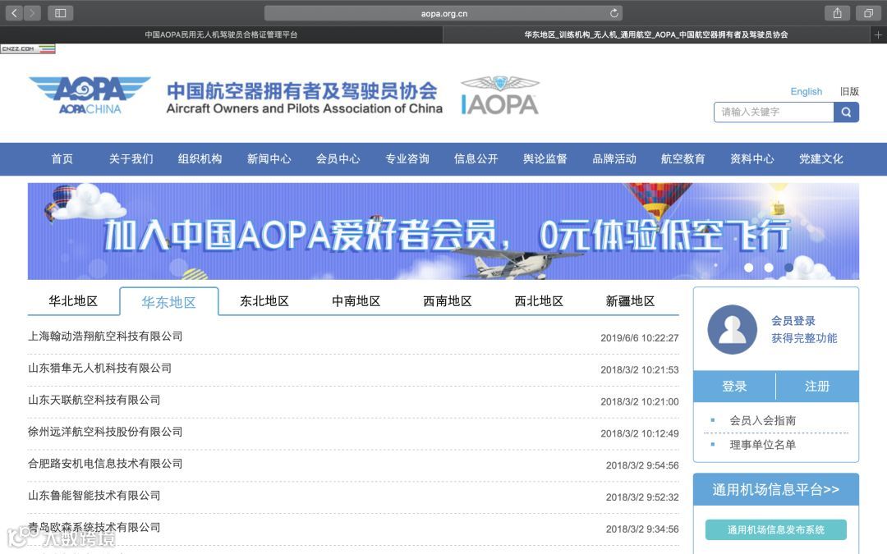Open the 舆论监督 menu item
Viewport: 887px width, 554px height.
coord(545,159)
